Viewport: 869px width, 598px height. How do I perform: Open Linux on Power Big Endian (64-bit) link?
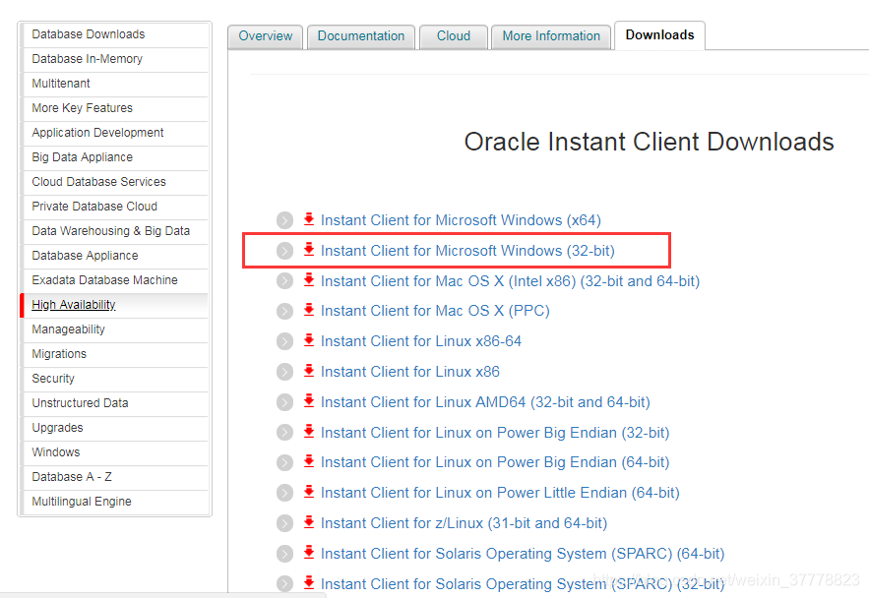(x=495, y=463)
